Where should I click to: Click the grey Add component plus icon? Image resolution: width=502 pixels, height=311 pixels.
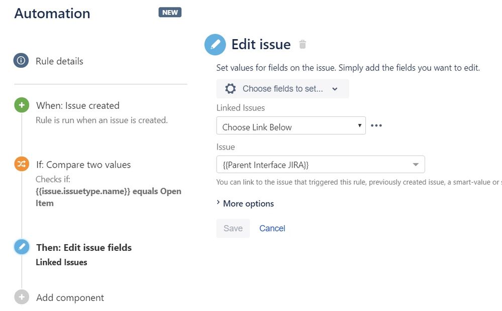(22, 297)
